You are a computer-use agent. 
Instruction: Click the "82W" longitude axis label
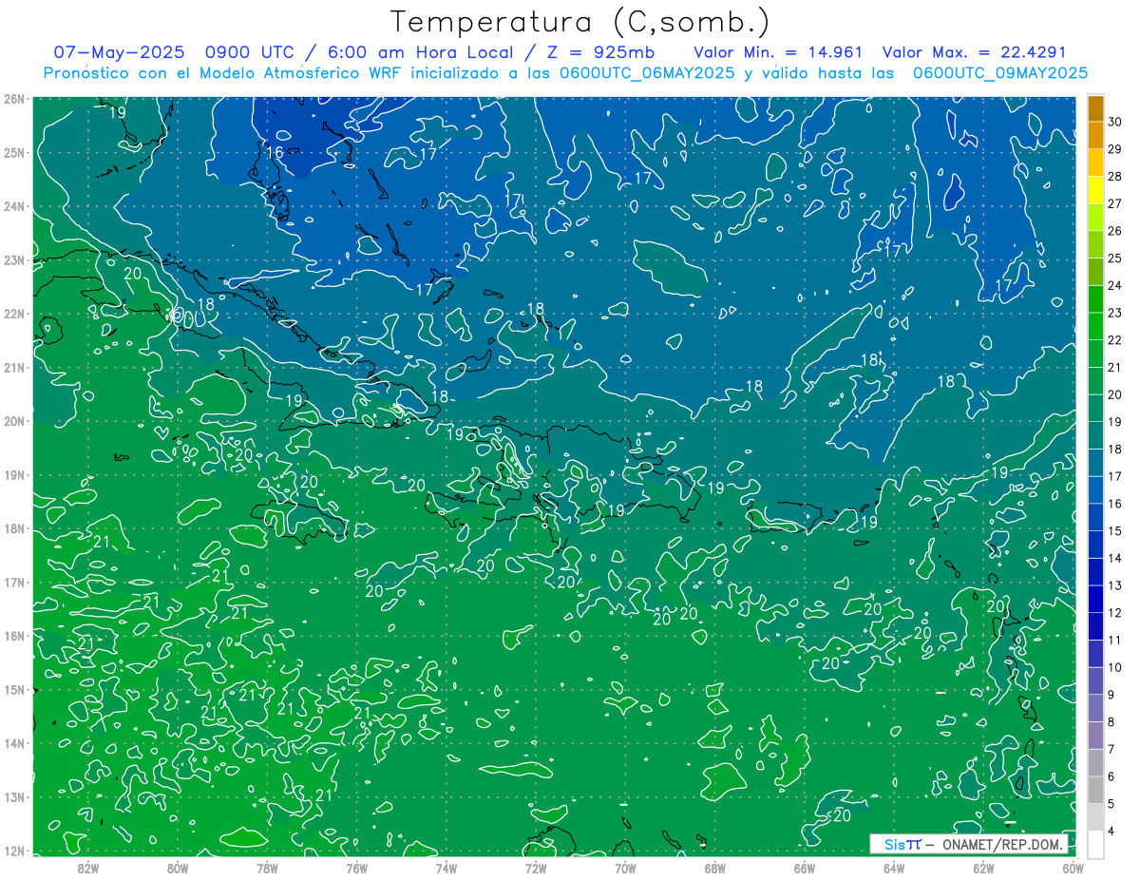[88, 868]
